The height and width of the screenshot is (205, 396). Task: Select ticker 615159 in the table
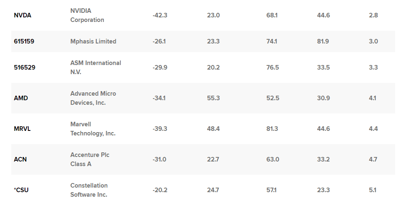click(x=24, y=41)
